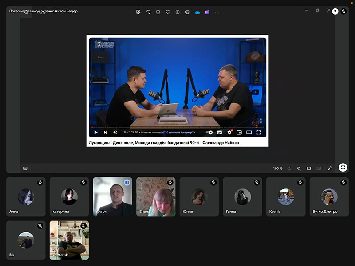Mark as favorite with the heart icon

168,12
